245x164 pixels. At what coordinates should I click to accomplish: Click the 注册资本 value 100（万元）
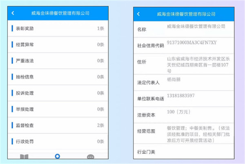coord(179,112)
